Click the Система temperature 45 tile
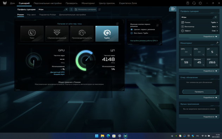222x139 pixels. 199,62
